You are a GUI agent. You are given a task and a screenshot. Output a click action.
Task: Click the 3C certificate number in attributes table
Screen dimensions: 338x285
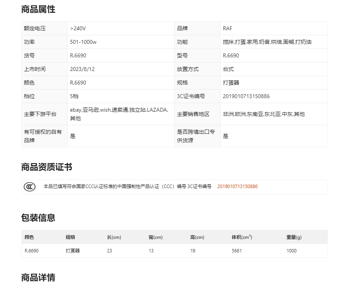tap(246, 96)
